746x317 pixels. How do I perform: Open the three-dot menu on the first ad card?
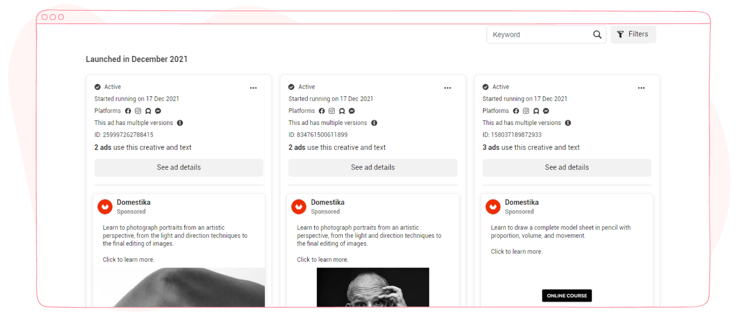[253, 88]
